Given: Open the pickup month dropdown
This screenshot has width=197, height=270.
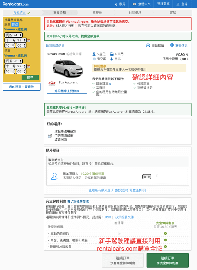Looking at the screenshot, I should tap(15, 40).
